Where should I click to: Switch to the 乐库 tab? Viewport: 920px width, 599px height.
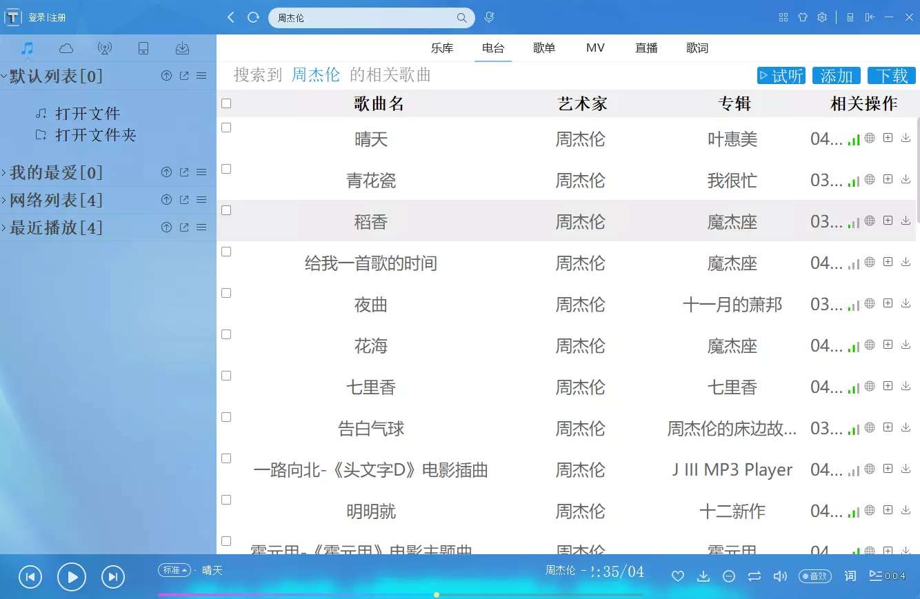[442, 48]
